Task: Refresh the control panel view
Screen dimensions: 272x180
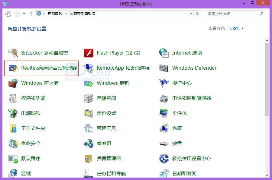Action: 197,14
